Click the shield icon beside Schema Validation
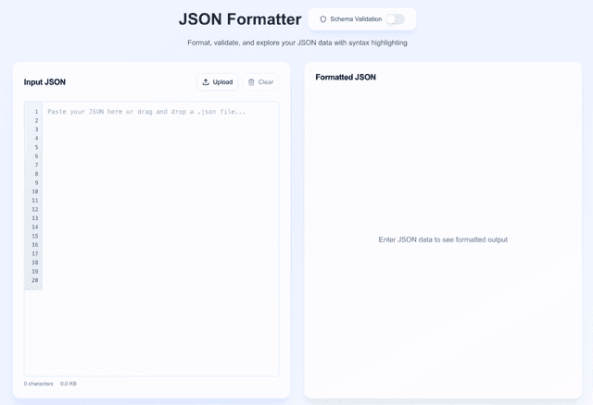 pos(322,18)
